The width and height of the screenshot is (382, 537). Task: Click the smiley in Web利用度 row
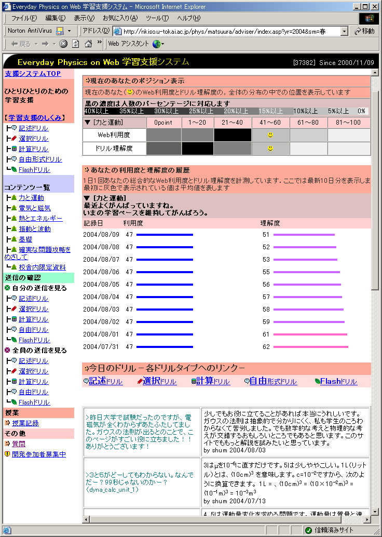click(270, 135)
